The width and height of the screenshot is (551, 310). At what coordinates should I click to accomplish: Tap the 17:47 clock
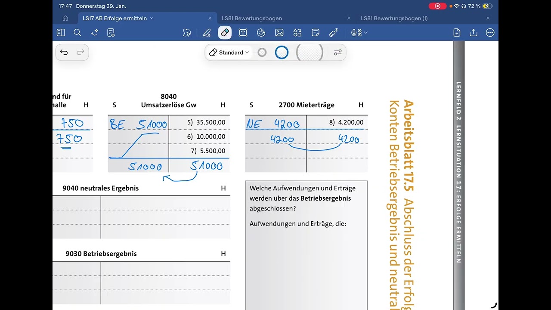point(65,6)
